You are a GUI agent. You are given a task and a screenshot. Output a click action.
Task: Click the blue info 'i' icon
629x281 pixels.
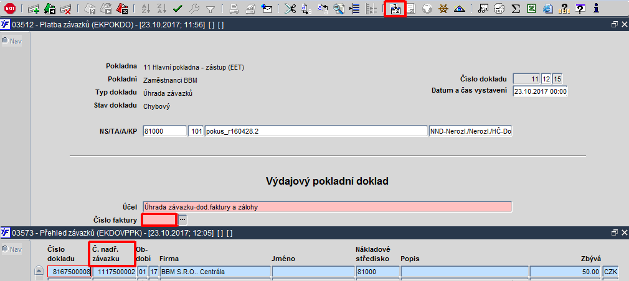(596, 9)
